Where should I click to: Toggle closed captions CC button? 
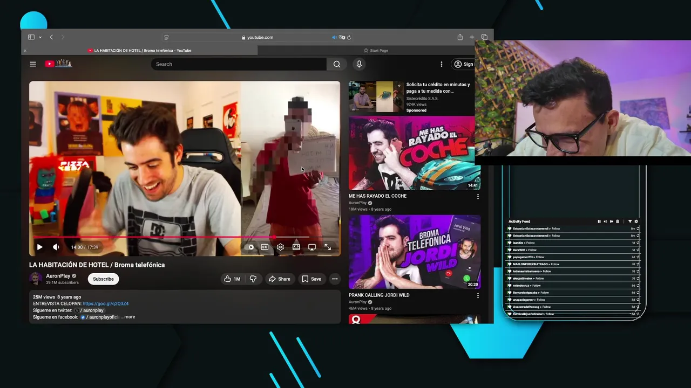(x=265, y=247)
